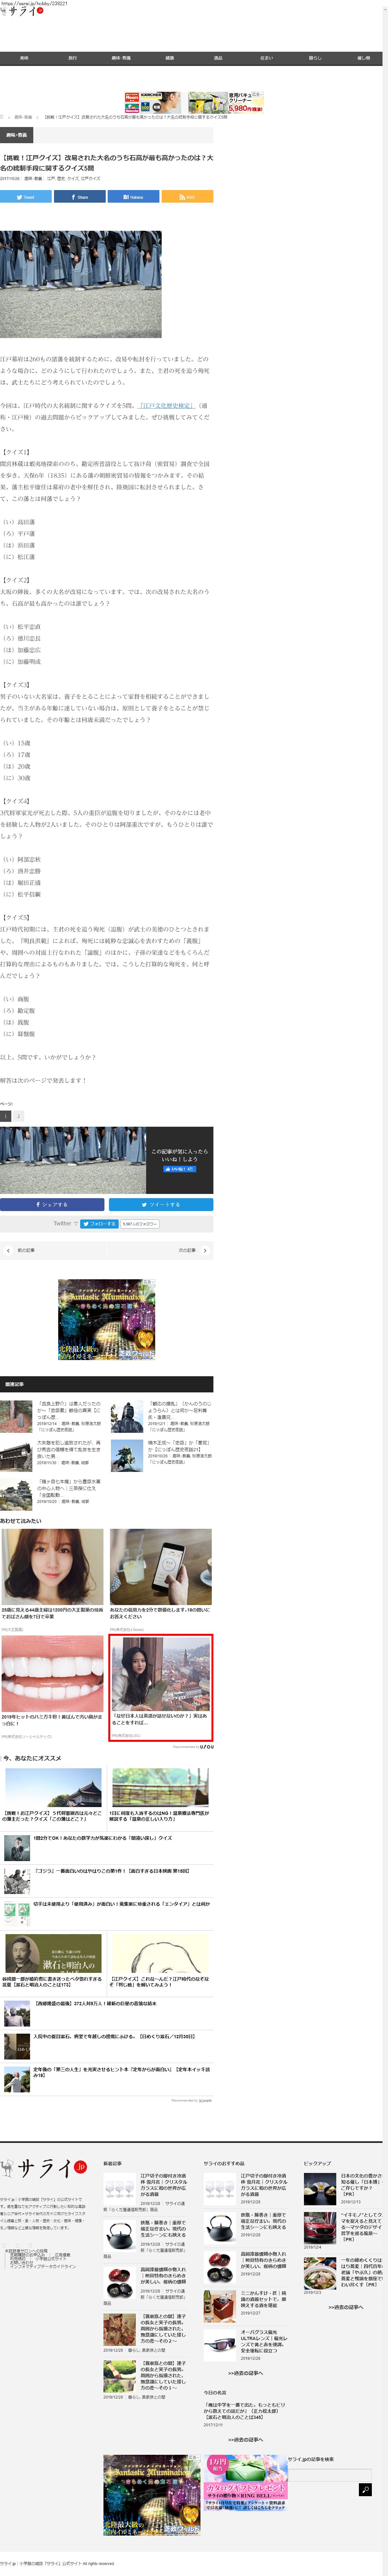Click the orange RSS share button

pyautogui.click(x=187, y=197)
